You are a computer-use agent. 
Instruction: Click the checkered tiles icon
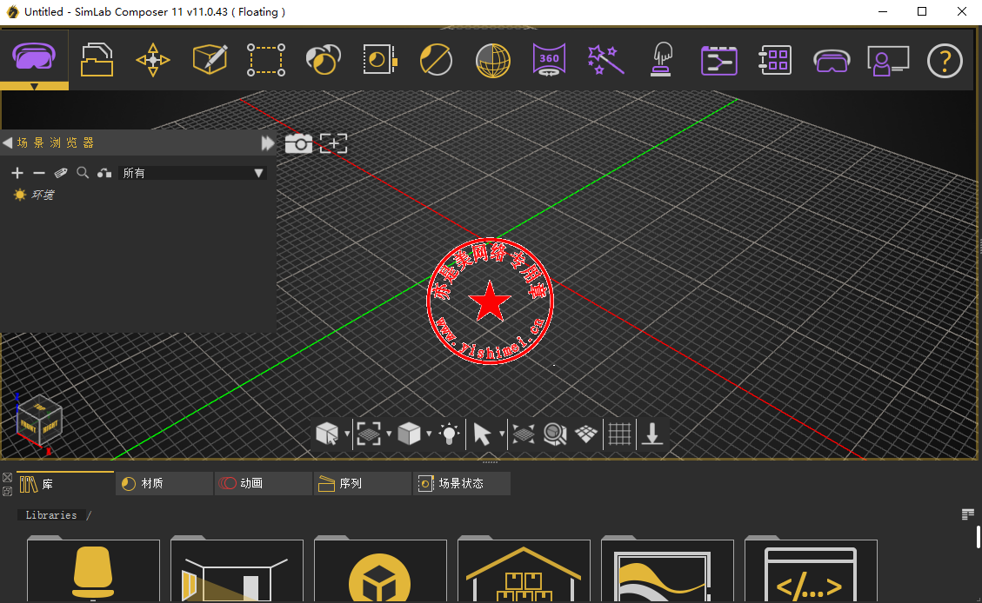586,434
